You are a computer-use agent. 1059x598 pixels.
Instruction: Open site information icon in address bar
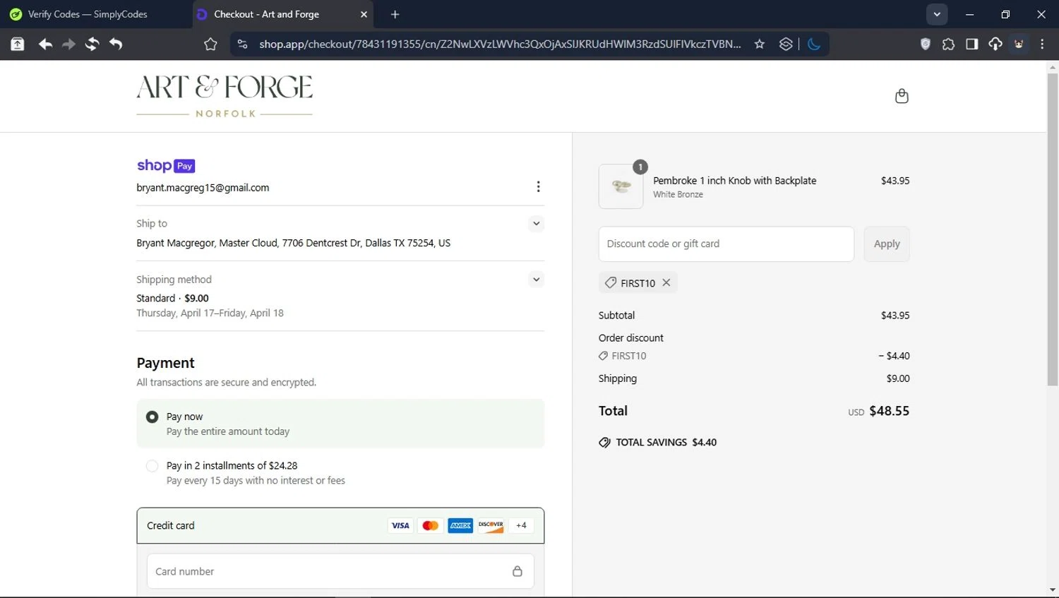(242, 44)
